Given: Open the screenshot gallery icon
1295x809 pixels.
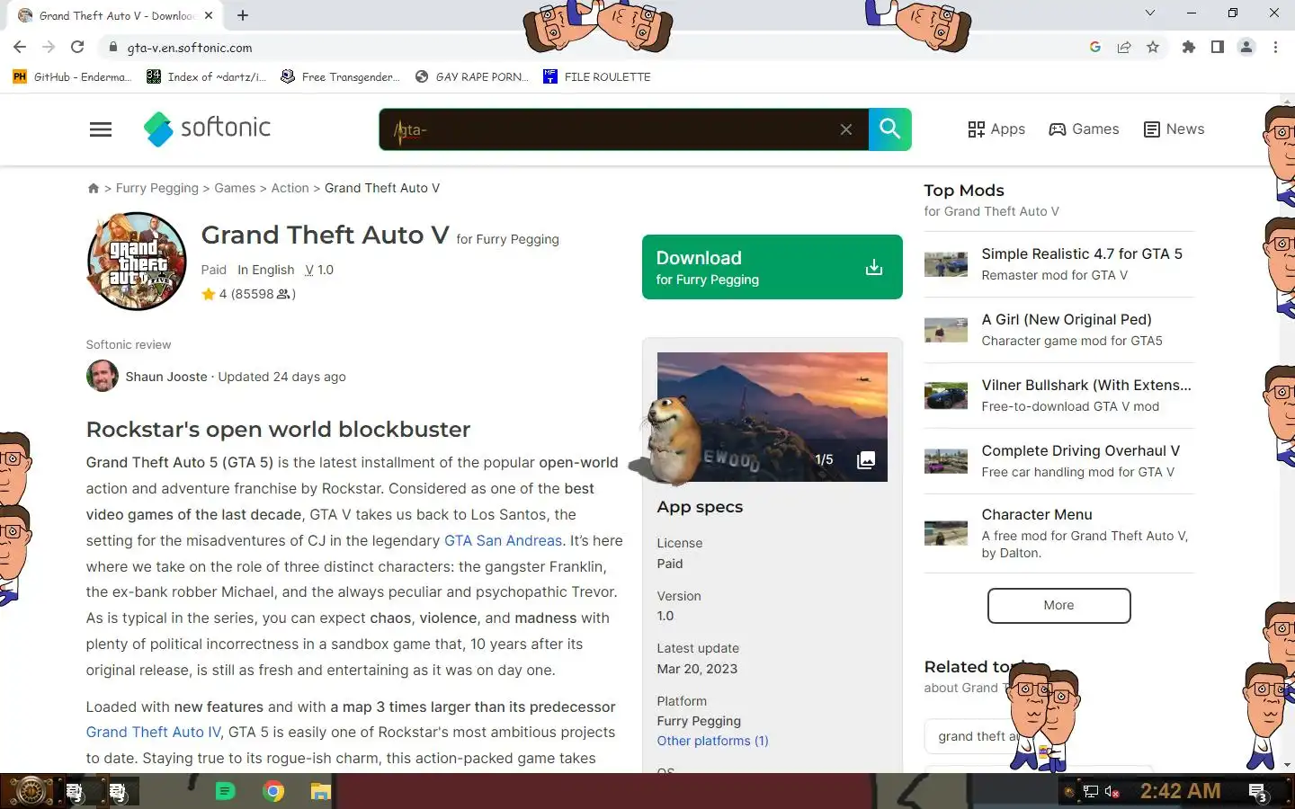Looking at the screenshot, I should [x=866, y=460].
